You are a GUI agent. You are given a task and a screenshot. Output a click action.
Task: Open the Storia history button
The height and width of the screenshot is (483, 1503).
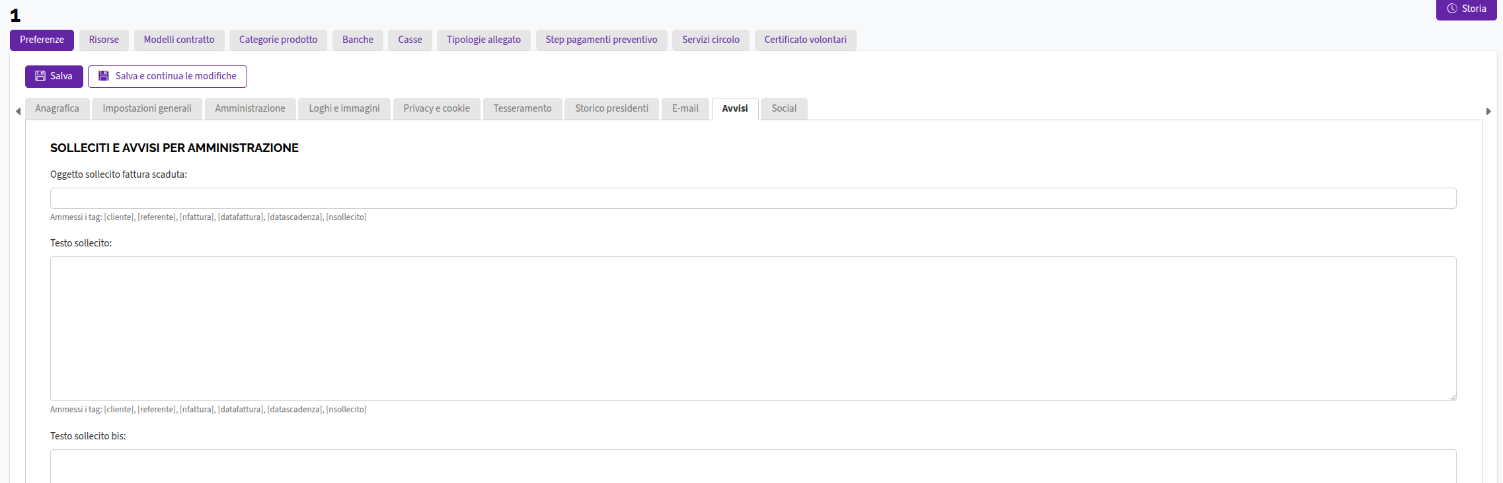(1466, 9)
